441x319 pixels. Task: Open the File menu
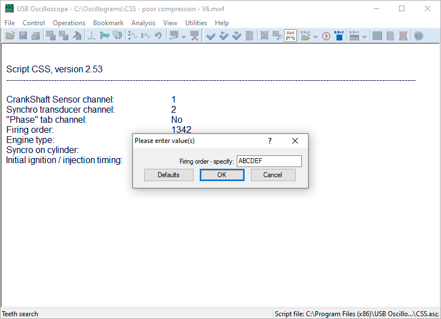pos(10,23)
